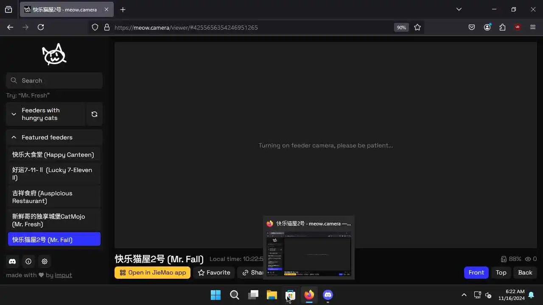Open the imput author link
Image resolution: width=543 pixels, height=305 pixels.
point(63,275)
